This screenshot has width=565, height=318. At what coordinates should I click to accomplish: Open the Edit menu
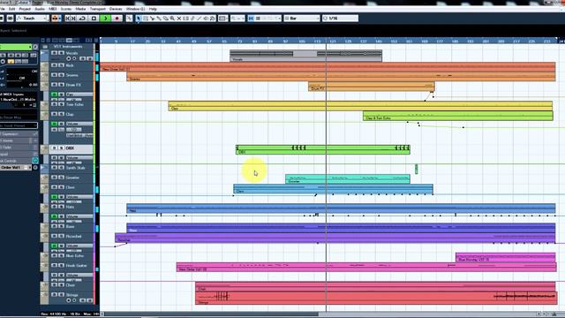point(11,9)
